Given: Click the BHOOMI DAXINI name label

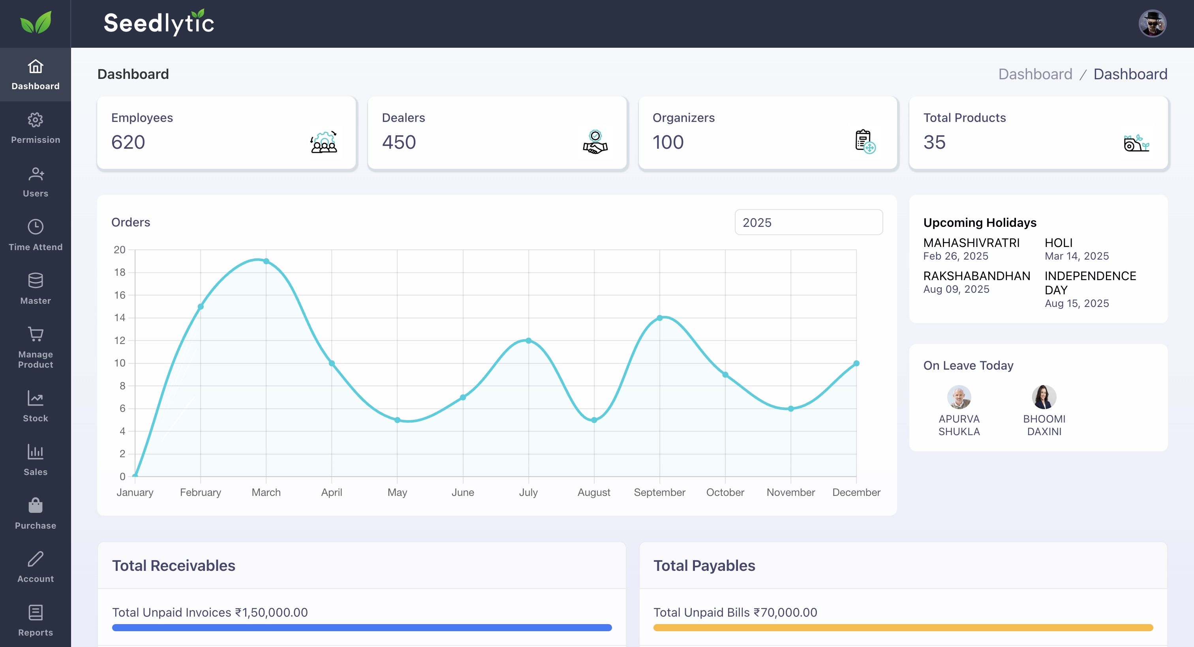Looking at the screenshot, I should pyautogui.click(x=1044, y=425).
